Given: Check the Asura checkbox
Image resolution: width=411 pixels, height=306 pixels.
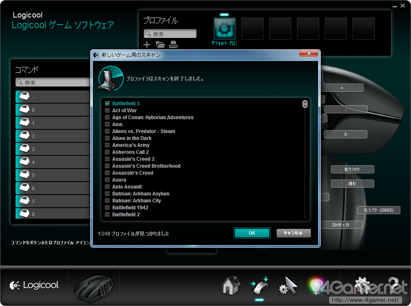Looking at the screenshot, I should (107, 180).
